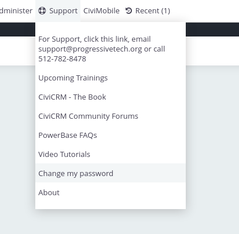
Task: Open the About entry
Action: [x=111, y=192]
